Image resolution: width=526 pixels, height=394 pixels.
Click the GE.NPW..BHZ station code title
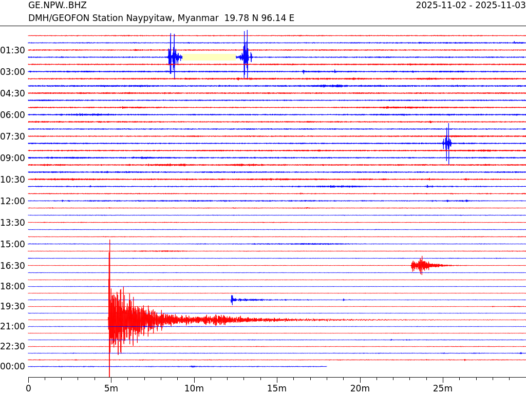coord(58,6)
